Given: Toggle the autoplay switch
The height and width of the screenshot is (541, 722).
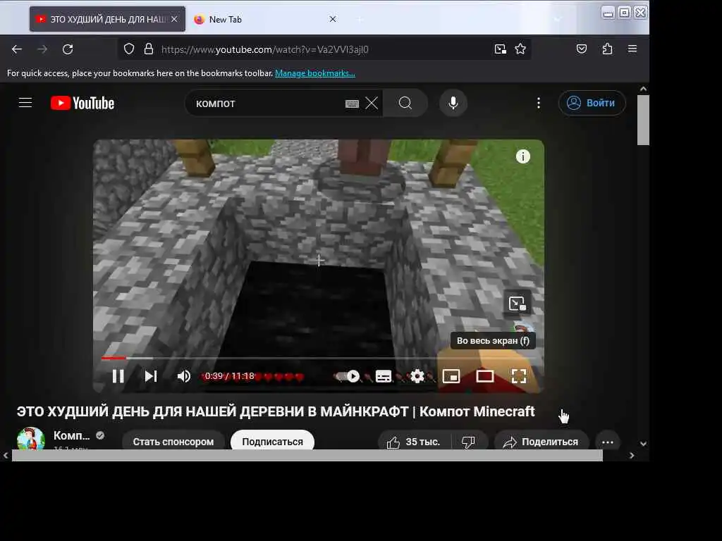Looking at the screenshot, I should [348, 376].
